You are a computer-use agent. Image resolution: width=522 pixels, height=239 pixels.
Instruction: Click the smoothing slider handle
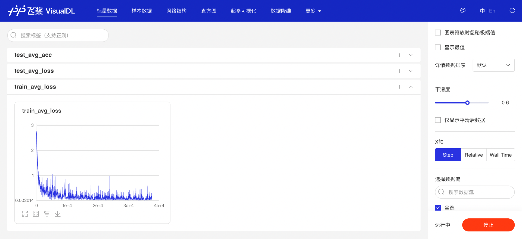coord(467,103)
